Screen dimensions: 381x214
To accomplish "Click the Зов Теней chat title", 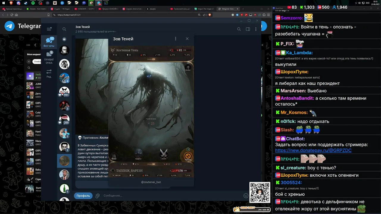I will 82,27.
